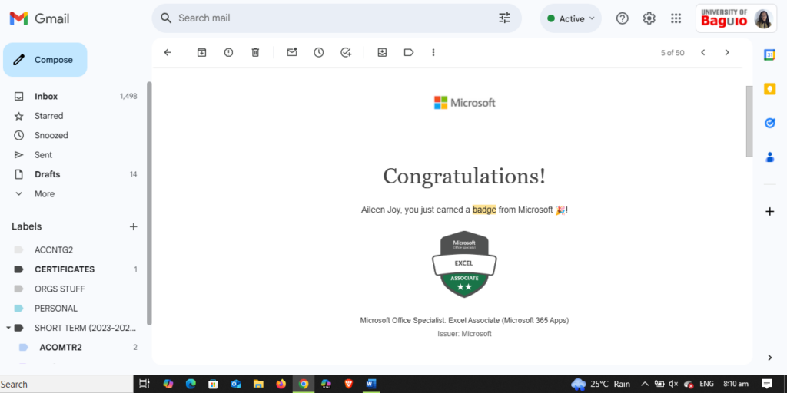Screen dimensions: 787x393
Task: Click the Compose button
Action: [x=45, y=60]
